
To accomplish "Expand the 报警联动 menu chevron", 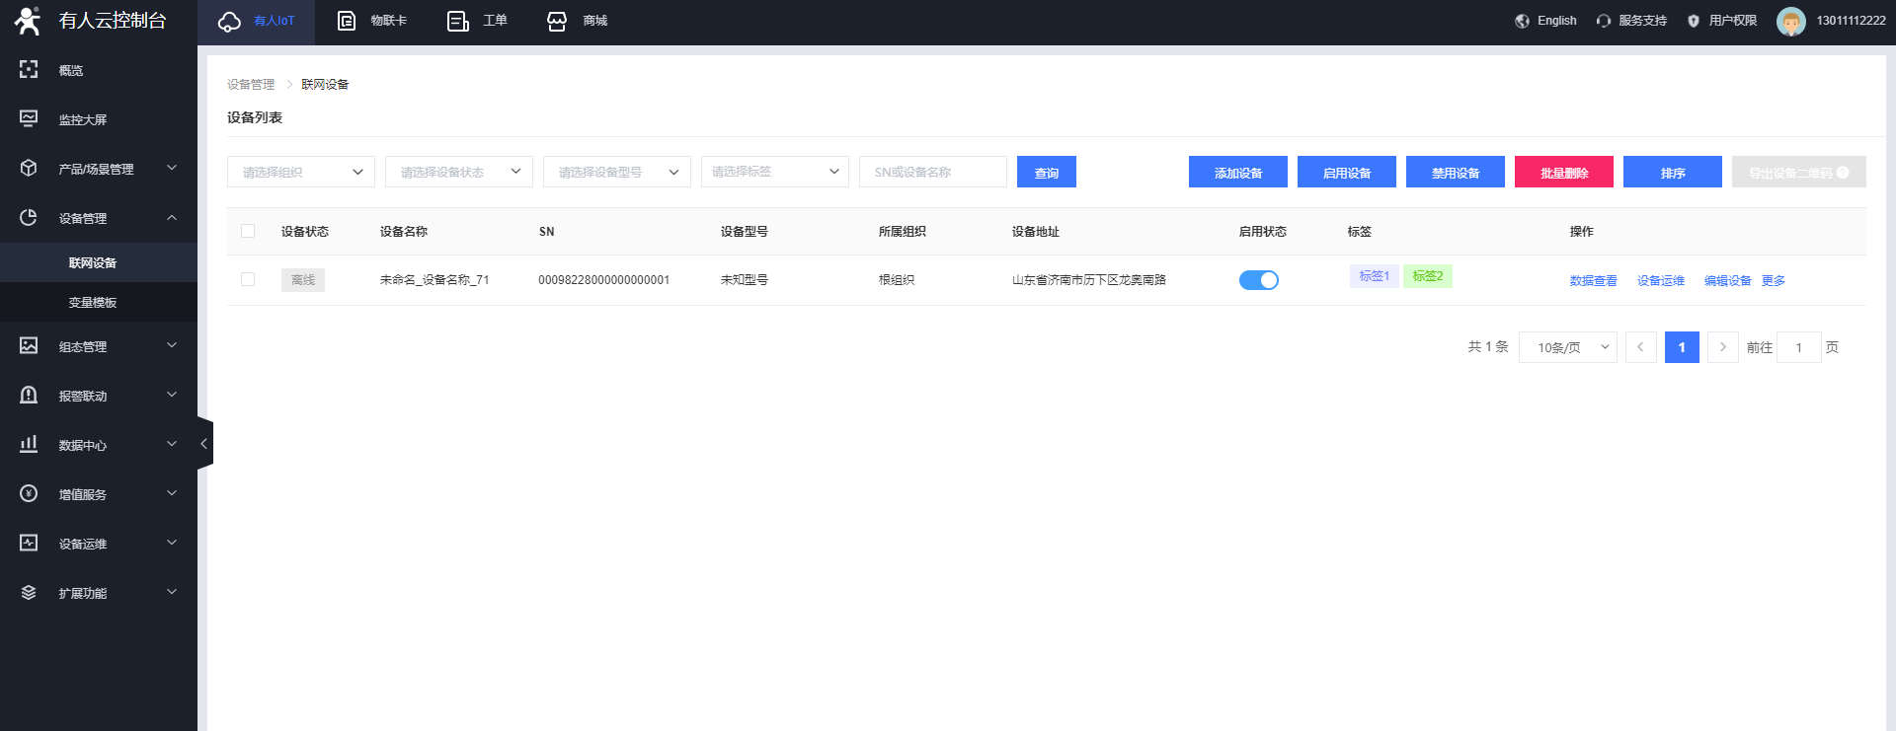I will click(x=172, y=395).
